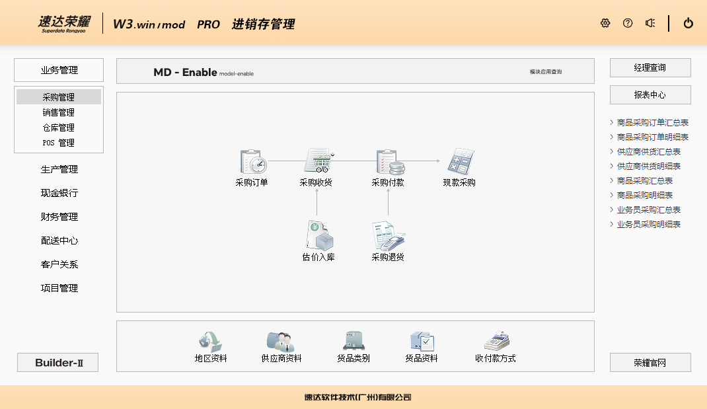Screen dimensions: 707x409
Task: Open the 收付款方式 cash register icon
Action: click(x=496, y=342)
